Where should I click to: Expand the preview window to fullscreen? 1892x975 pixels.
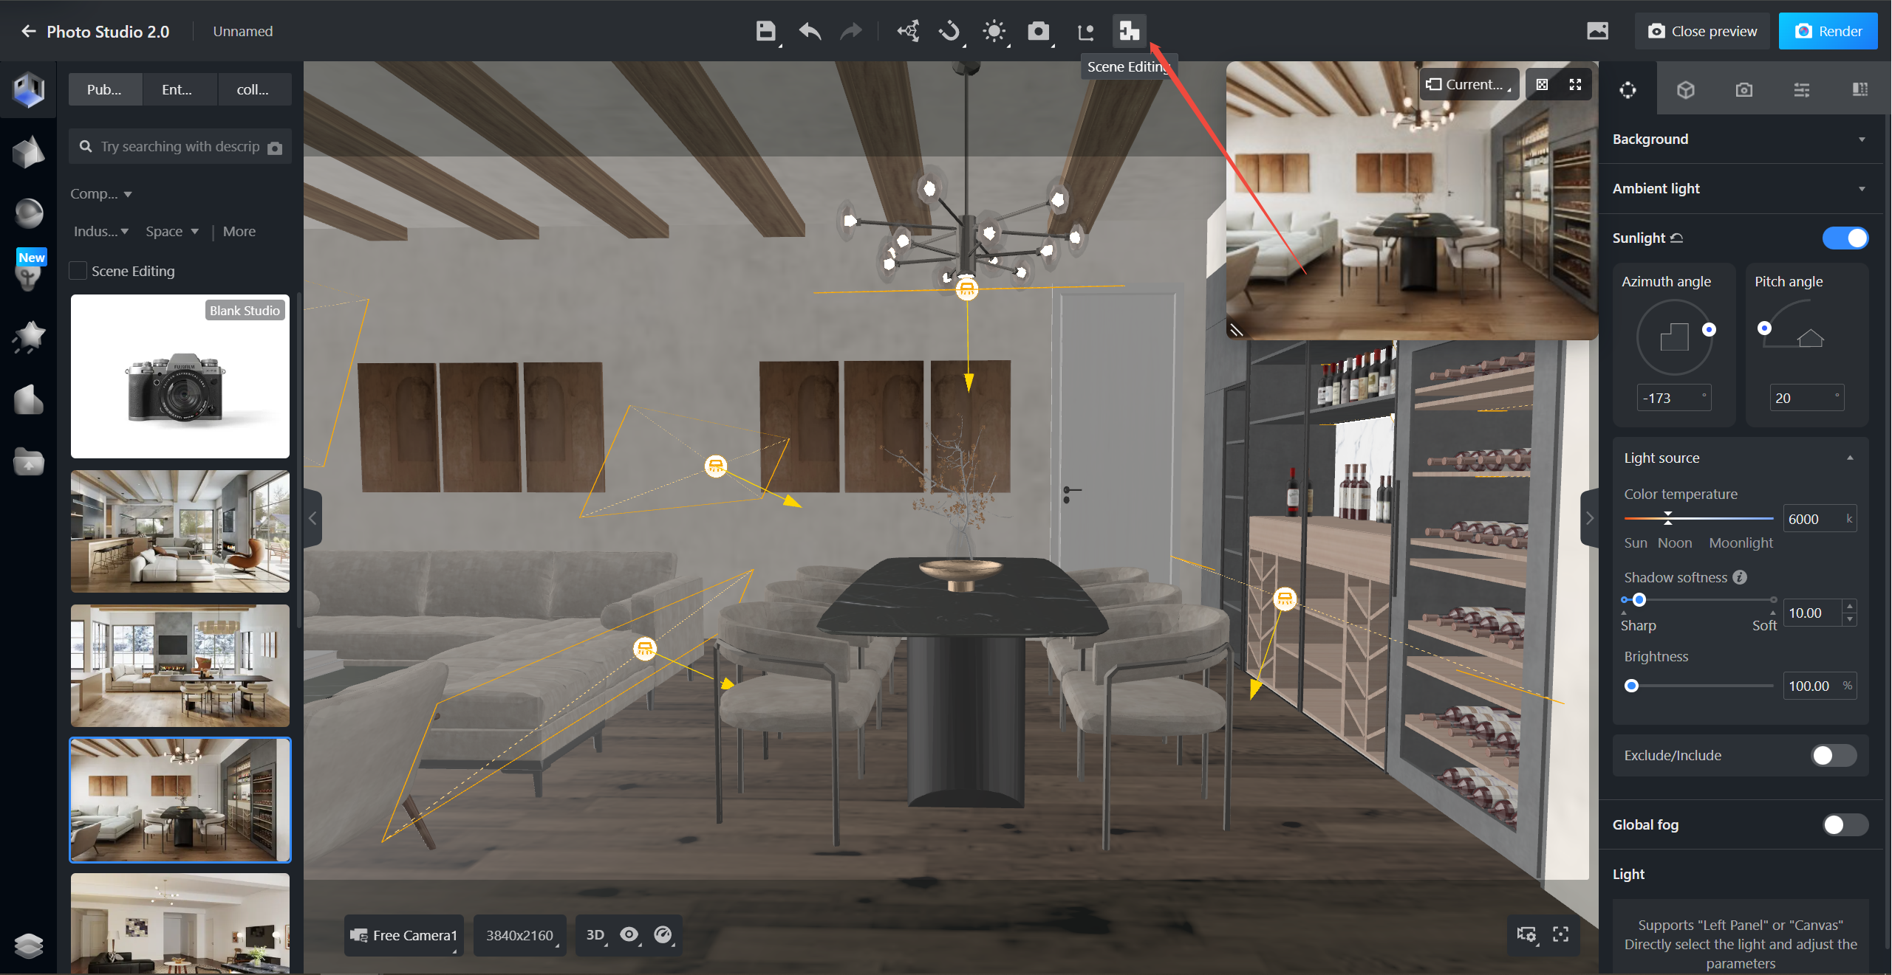[x=1575, y=84]
